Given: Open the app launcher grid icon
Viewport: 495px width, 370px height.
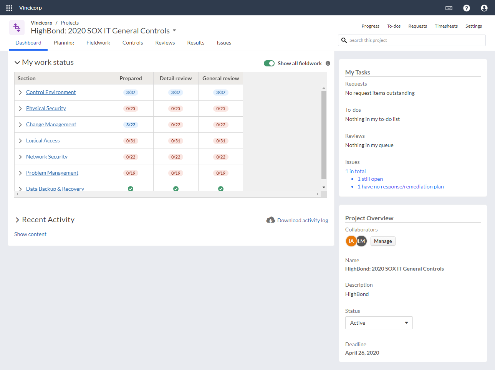Looking at the screenshot, I should 9,8.
